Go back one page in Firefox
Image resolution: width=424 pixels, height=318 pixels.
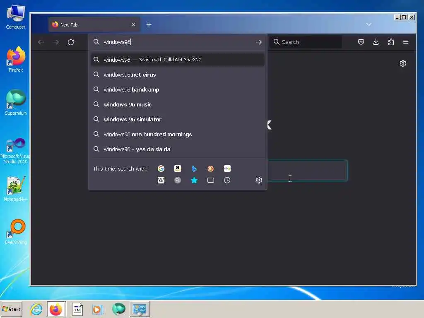(x=41, y=42)
